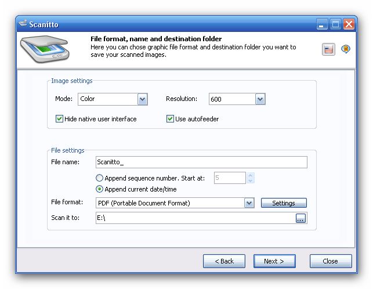Open the Mode dropdown arrow
This screenshot has height=289, width=373.
(x=142, y=99)
